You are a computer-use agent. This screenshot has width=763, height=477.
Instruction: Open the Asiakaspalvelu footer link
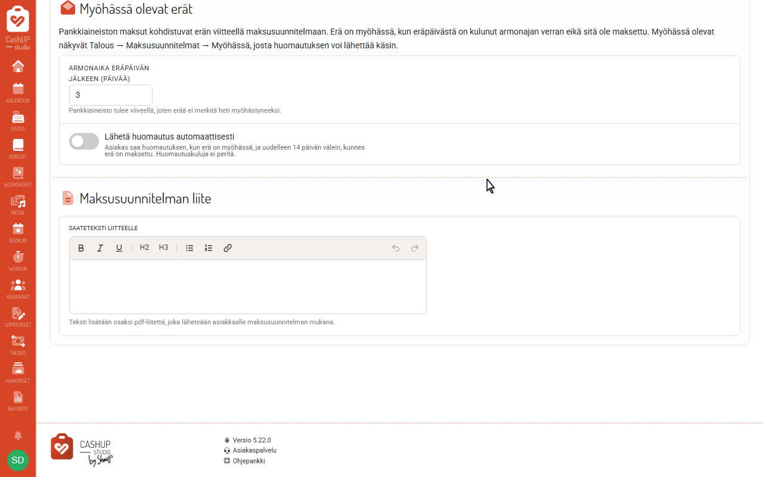click(255, 451)
